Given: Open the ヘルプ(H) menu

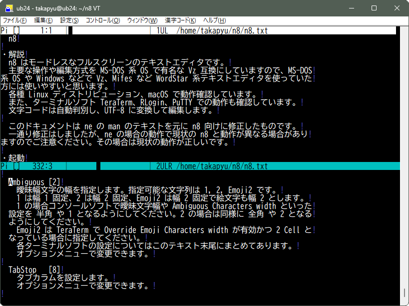Looking at the screenshot, I should [214, 20].
